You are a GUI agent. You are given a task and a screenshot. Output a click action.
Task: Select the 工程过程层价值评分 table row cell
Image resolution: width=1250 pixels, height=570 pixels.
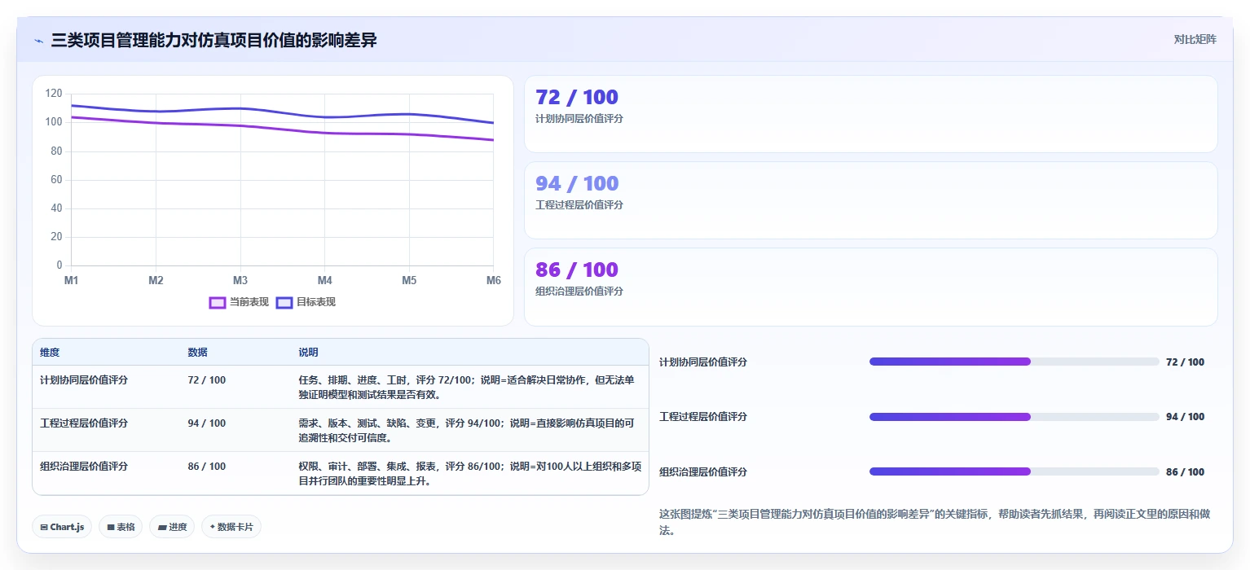[x=84, y=423]
